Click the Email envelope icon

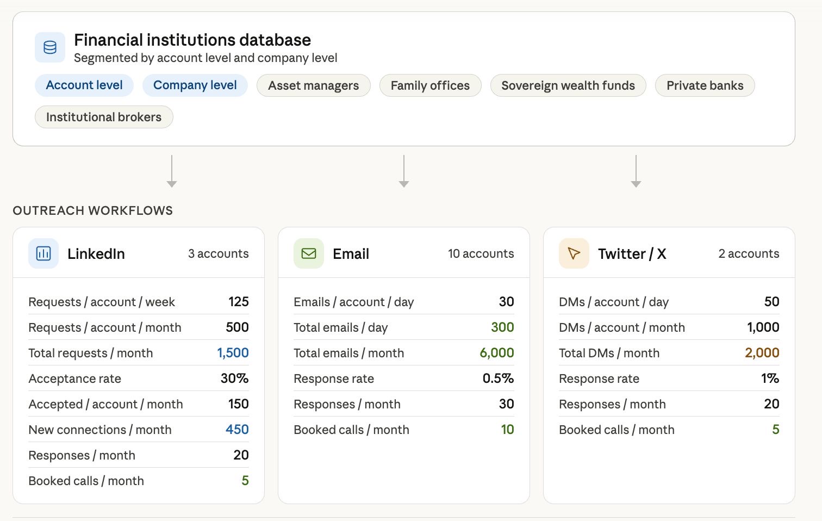[x=309, y=253]
